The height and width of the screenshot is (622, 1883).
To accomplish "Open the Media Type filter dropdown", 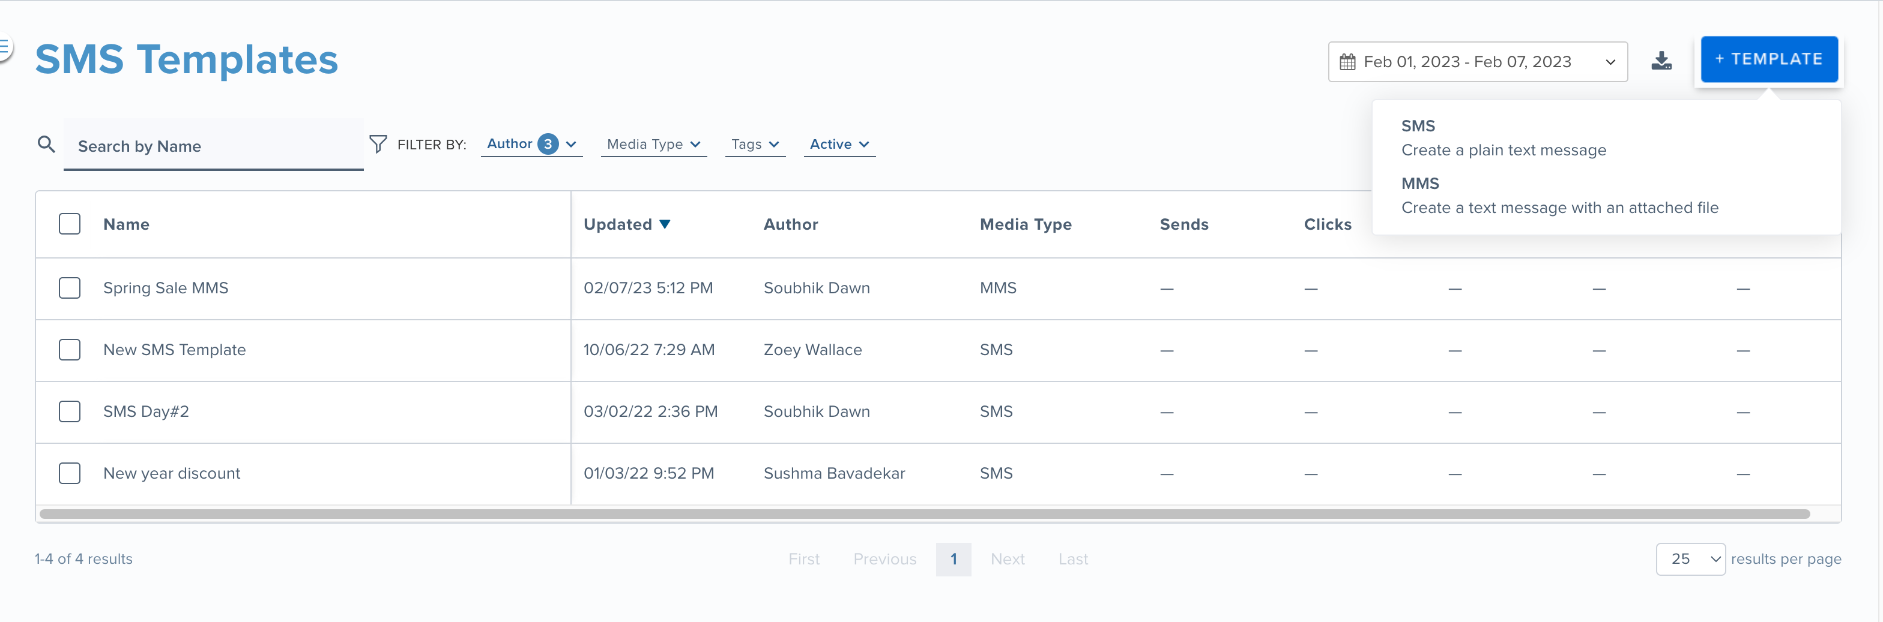I will coord(653,144).
